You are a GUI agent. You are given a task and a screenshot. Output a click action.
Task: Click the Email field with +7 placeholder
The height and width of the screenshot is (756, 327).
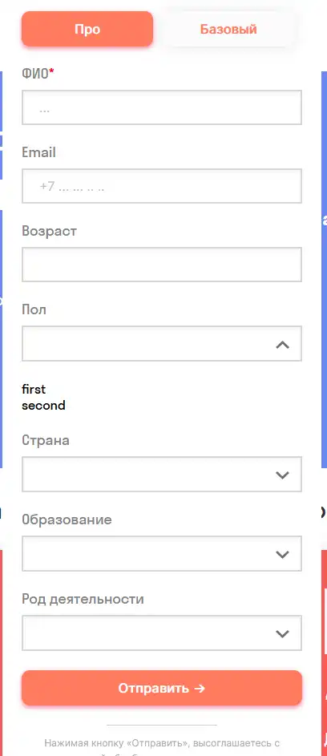(162, 186)
